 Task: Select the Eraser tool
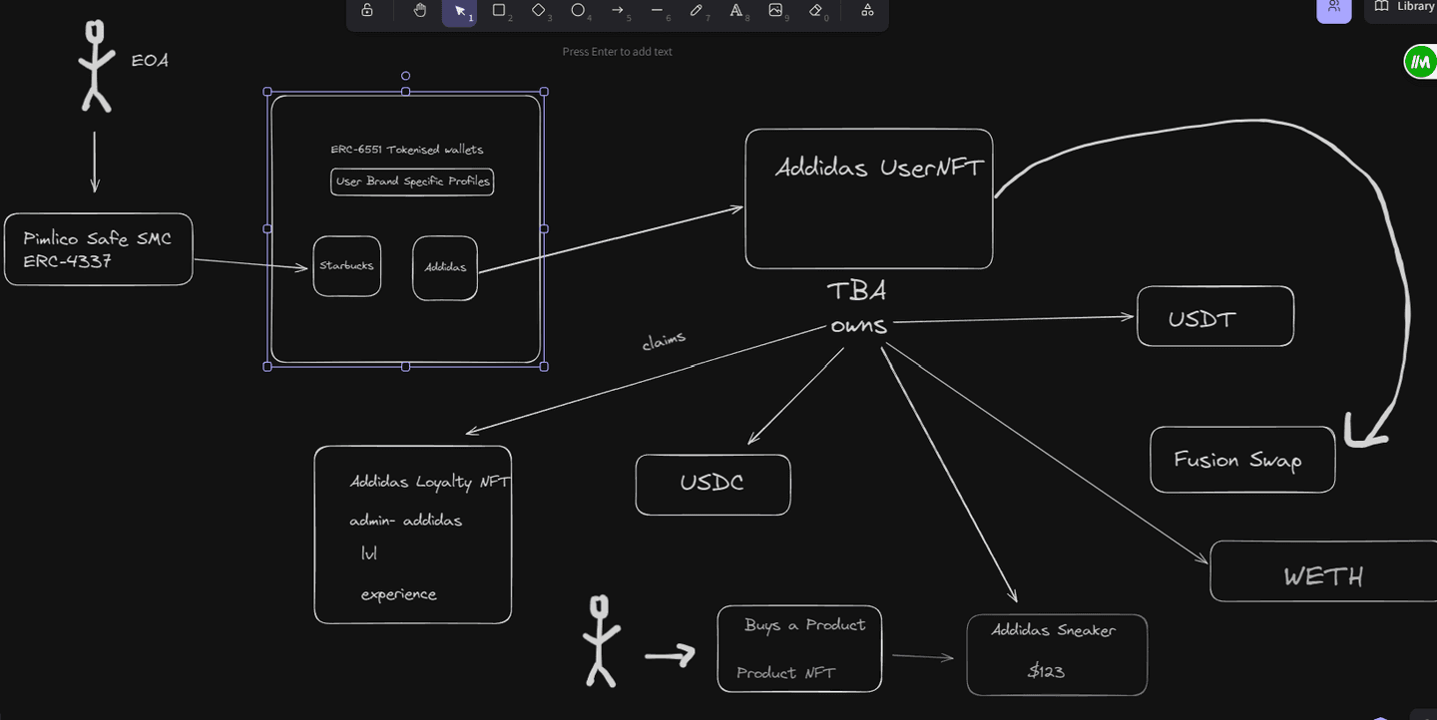(815, 10)
